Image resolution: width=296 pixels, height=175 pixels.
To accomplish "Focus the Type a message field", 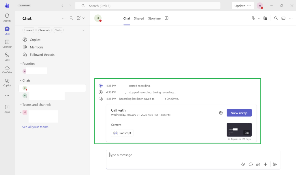I will pyautogui.click(x=193, y=155).
